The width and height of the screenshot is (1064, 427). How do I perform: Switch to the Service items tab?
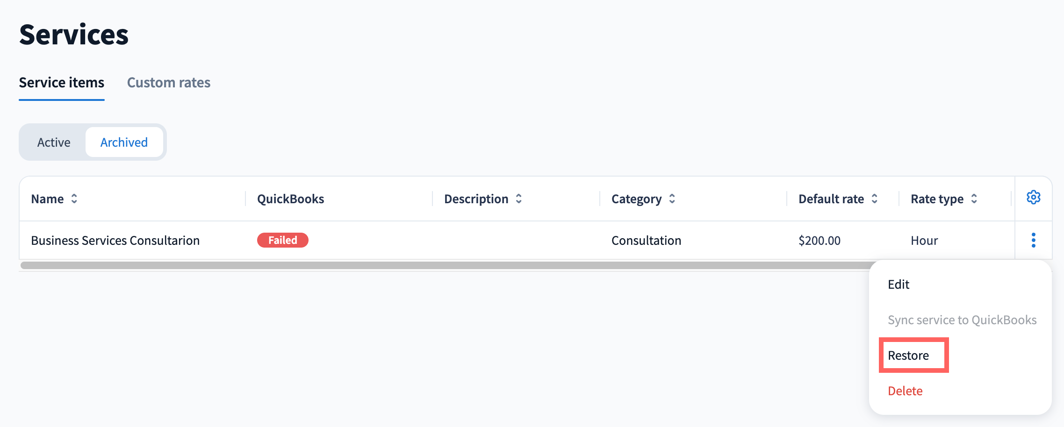pyautogui.click(x=62, y=83)
